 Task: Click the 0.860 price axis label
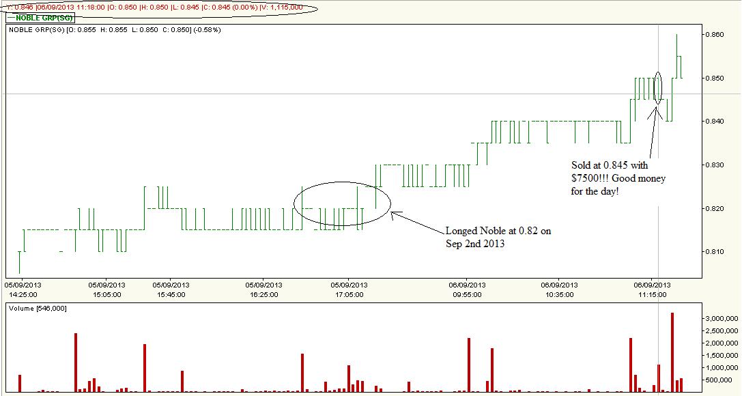(x=715, y=35)
